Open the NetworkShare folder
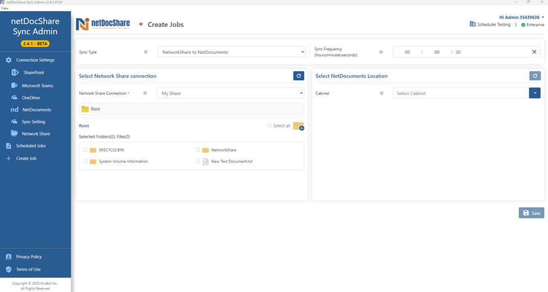This screenshot has width=548, height=292. point(224,150)
